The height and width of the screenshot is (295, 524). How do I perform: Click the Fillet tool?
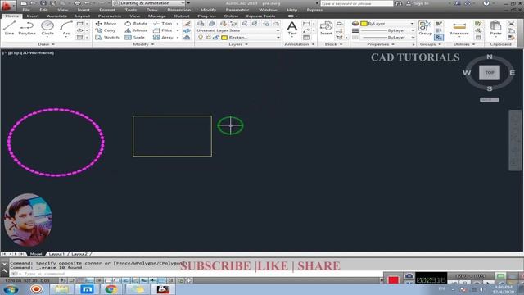[x=162, y=30]
